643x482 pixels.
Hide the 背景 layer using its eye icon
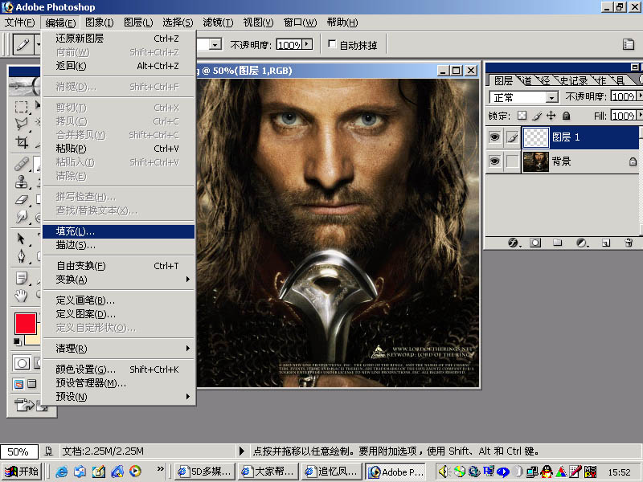(x=494, y=161)
